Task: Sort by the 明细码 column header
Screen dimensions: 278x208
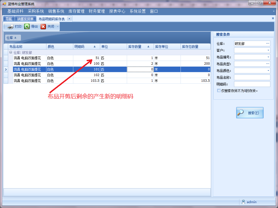Action: coord(81,47)
